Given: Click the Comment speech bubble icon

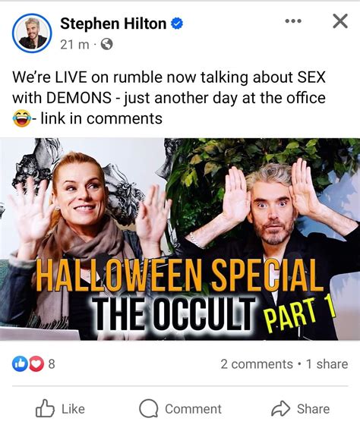Looking at the screenshot, I should pos(149,408).
